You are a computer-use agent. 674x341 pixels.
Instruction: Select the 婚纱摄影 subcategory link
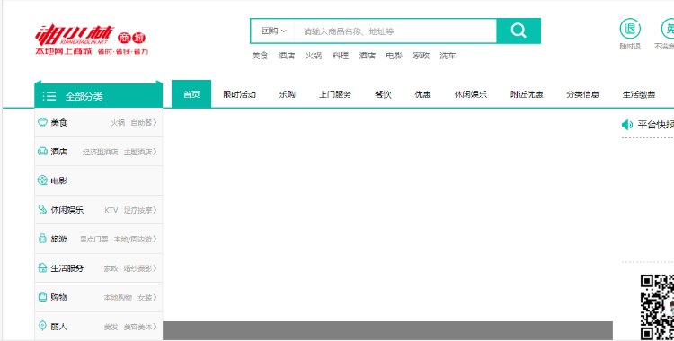pyautogui.click(x=137, y=268)
